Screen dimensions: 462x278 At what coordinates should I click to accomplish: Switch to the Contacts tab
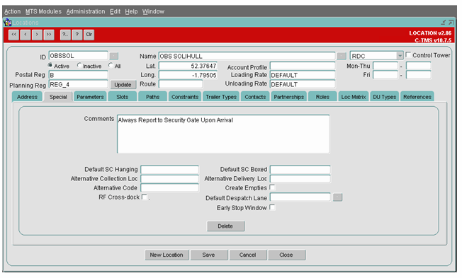point(255,97)
